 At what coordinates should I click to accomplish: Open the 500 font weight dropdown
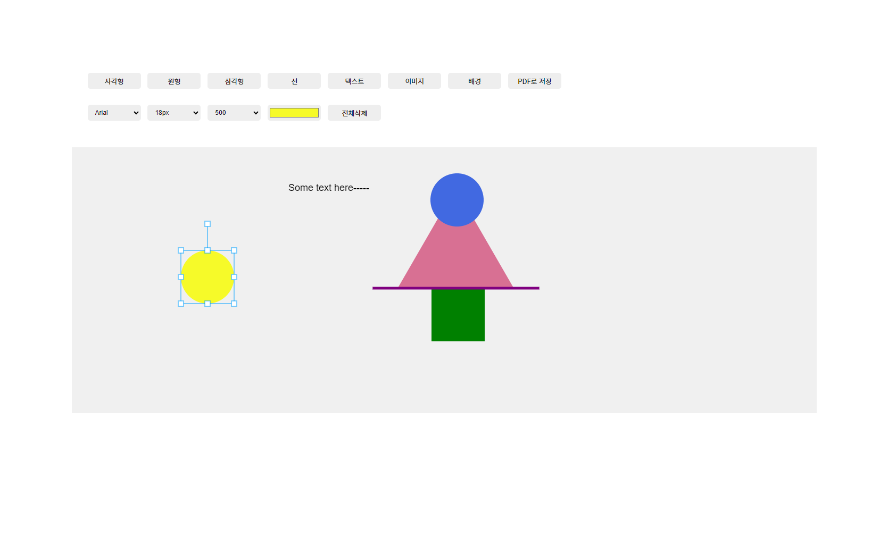pos(234,113)
